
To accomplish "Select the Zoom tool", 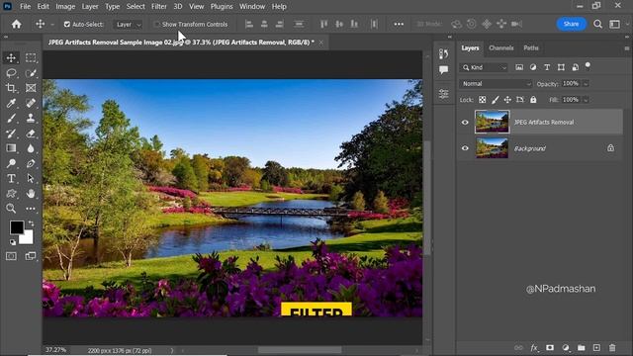I will tap(11, 209).
